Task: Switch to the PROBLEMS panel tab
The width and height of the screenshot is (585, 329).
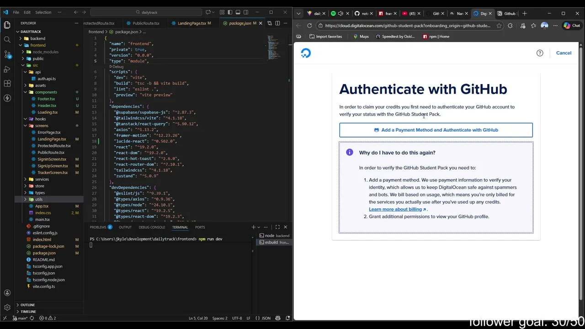Action: [x=101, y=227]
